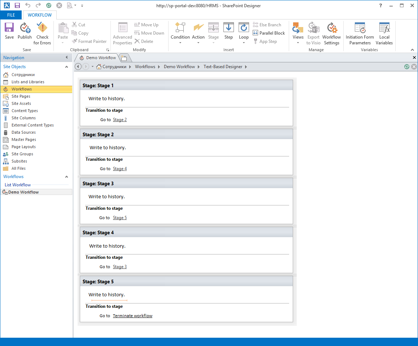Viewport: 418px width, 346px height.
Task: Collapse the ribbon with the arrow
Action: tap(412, 50)
